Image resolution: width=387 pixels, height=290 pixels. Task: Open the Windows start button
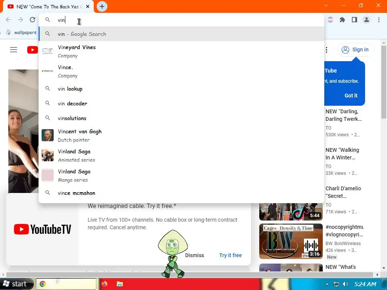click(x=16, y=284)
